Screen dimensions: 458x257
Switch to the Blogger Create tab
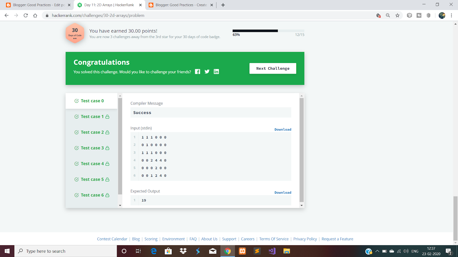point(180,5)
